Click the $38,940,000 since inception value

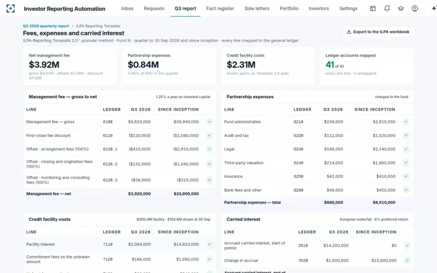click(x=186, y=122)
